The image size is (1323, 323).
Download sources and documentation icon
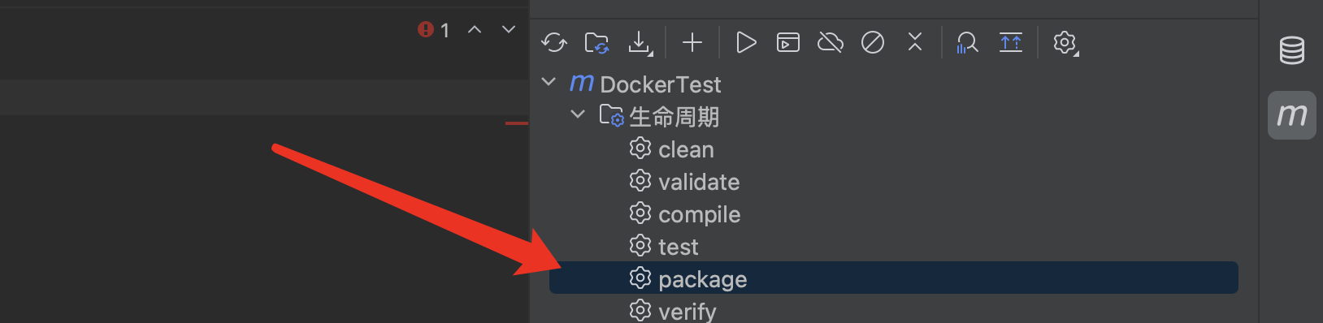640,42
